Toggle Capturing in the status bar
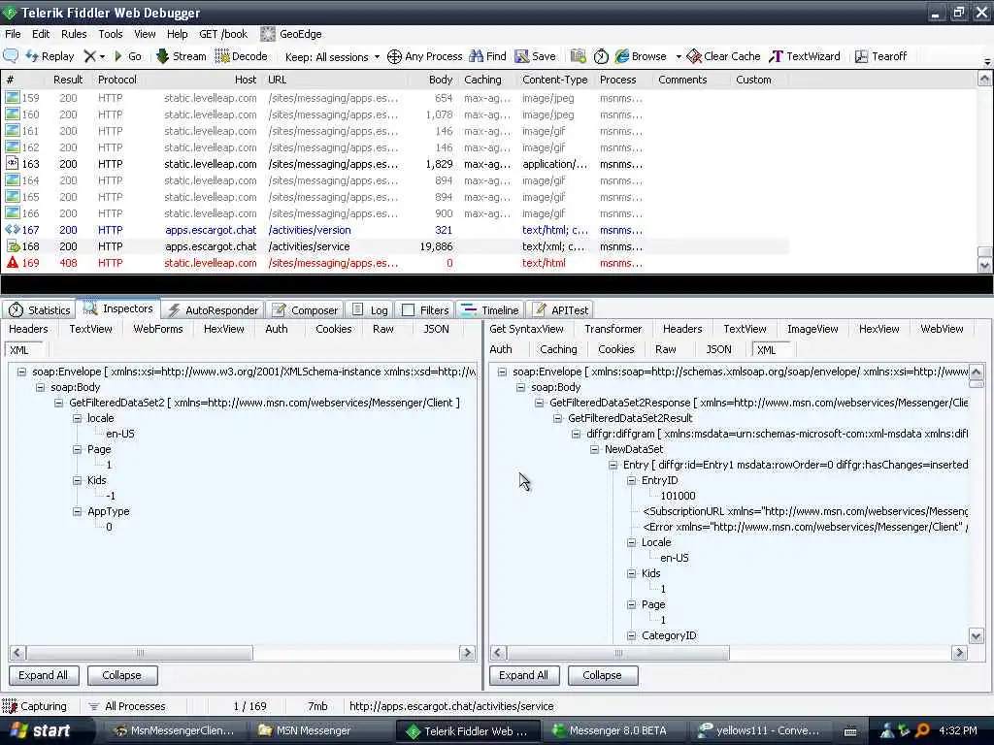Screen dimensions: 994x745 (35, 706)
